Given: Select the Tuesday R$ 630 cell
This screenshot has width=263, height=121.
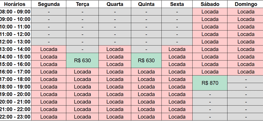Looking at the screenshot, I should tap(82, 60).
